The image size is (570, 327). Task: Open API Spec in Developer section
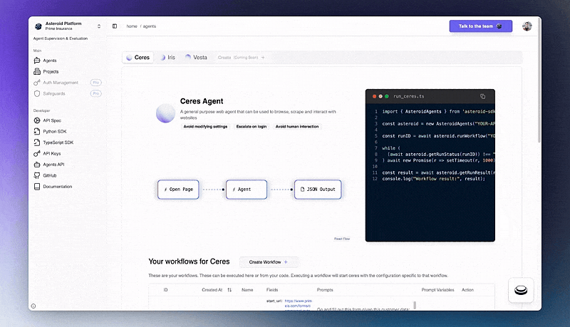pos(51,120)
